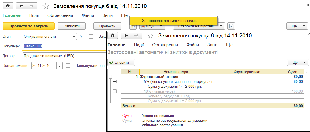Viewport: 310px width, 132px height.
Task: Collapse the Журнальный столик tree row
Action: coord(111,77)
